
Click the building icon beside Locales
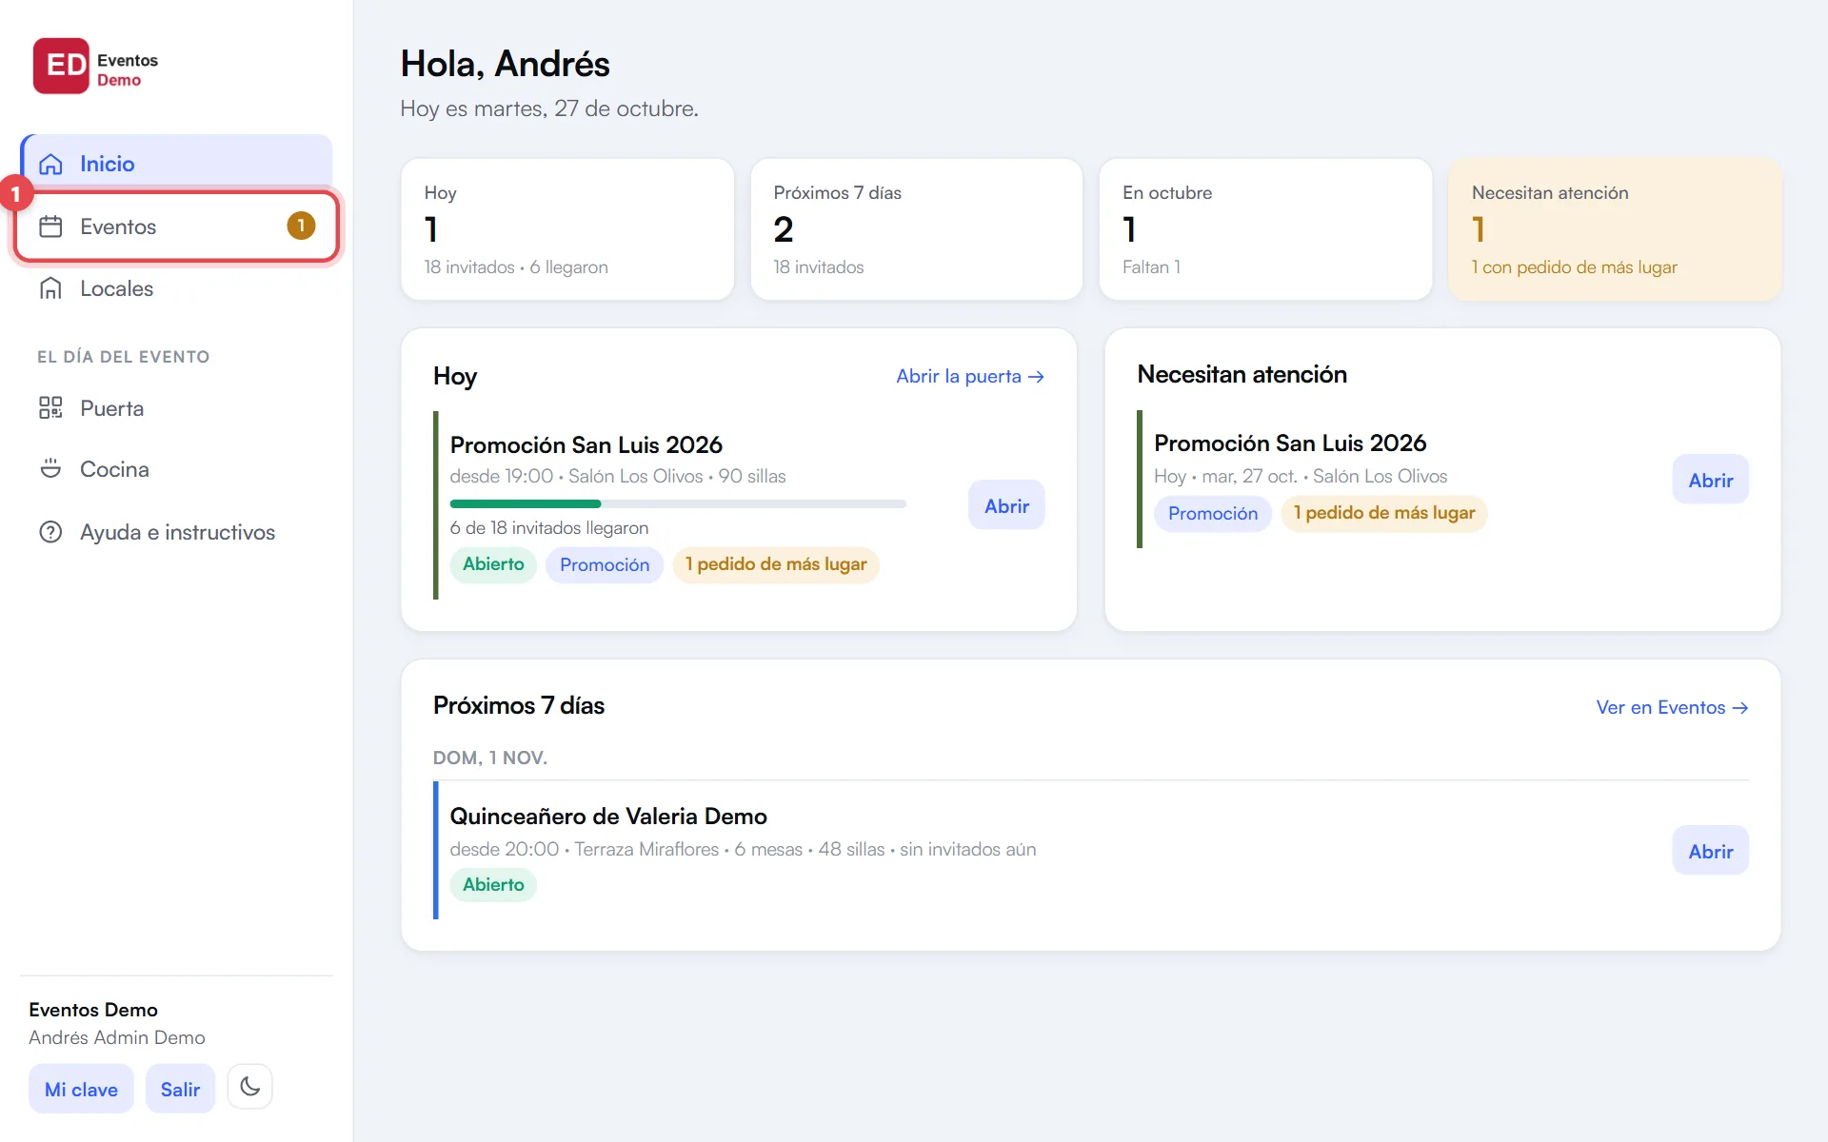click(x=50, y=288)
